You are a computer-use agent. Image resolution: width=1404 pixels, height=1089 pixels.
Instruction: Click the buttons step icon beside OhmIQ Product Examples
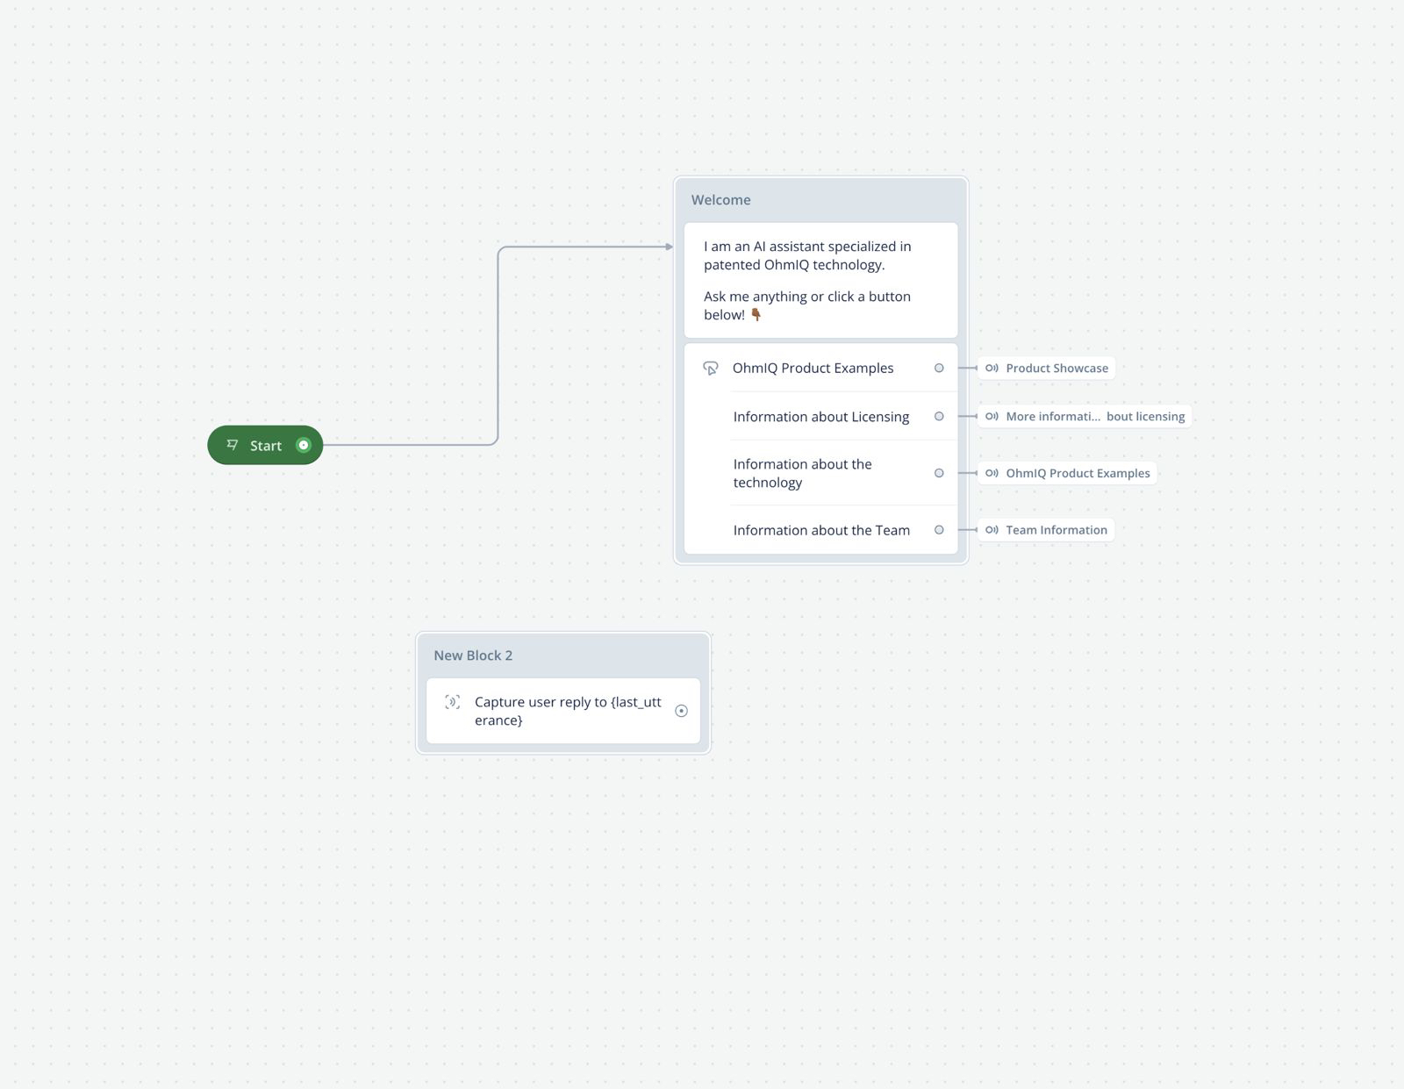point(711,369)
